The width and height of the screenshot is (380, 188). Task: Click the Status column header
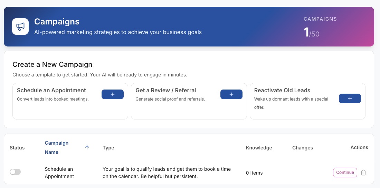click(x=17, y=148)
